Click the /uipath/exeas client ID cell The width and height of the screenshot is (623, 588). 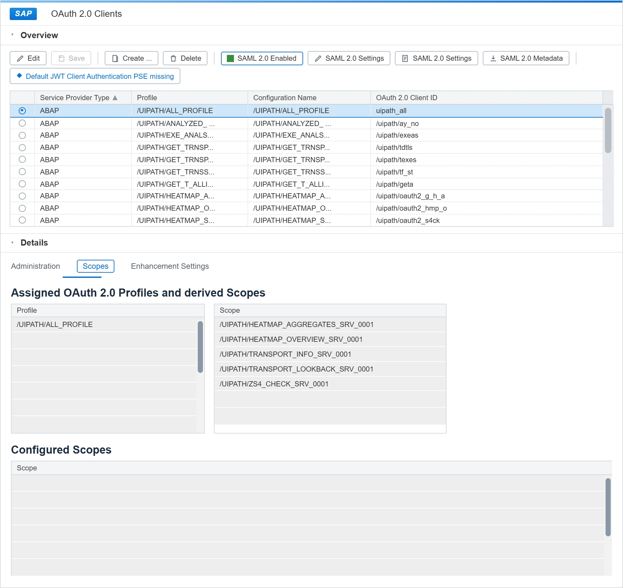(487, 135)
